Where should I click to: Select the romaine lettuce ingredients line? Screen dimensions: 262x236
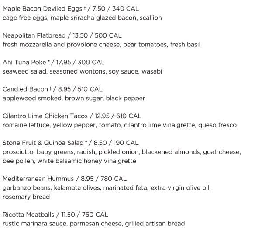coord(119,125)
